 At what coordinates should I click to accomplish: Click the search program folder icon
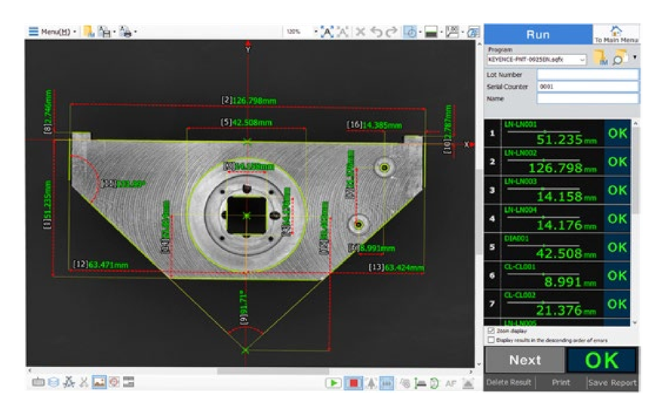pos(620,57)
